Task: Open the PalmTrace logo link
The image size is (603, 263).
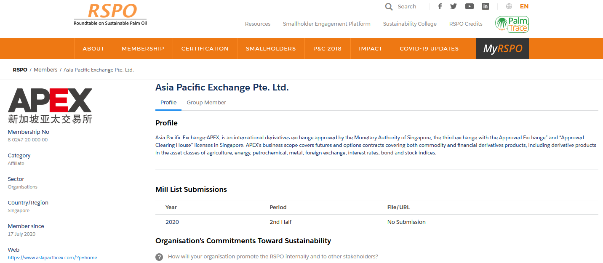Action: (x=512, y=24)
